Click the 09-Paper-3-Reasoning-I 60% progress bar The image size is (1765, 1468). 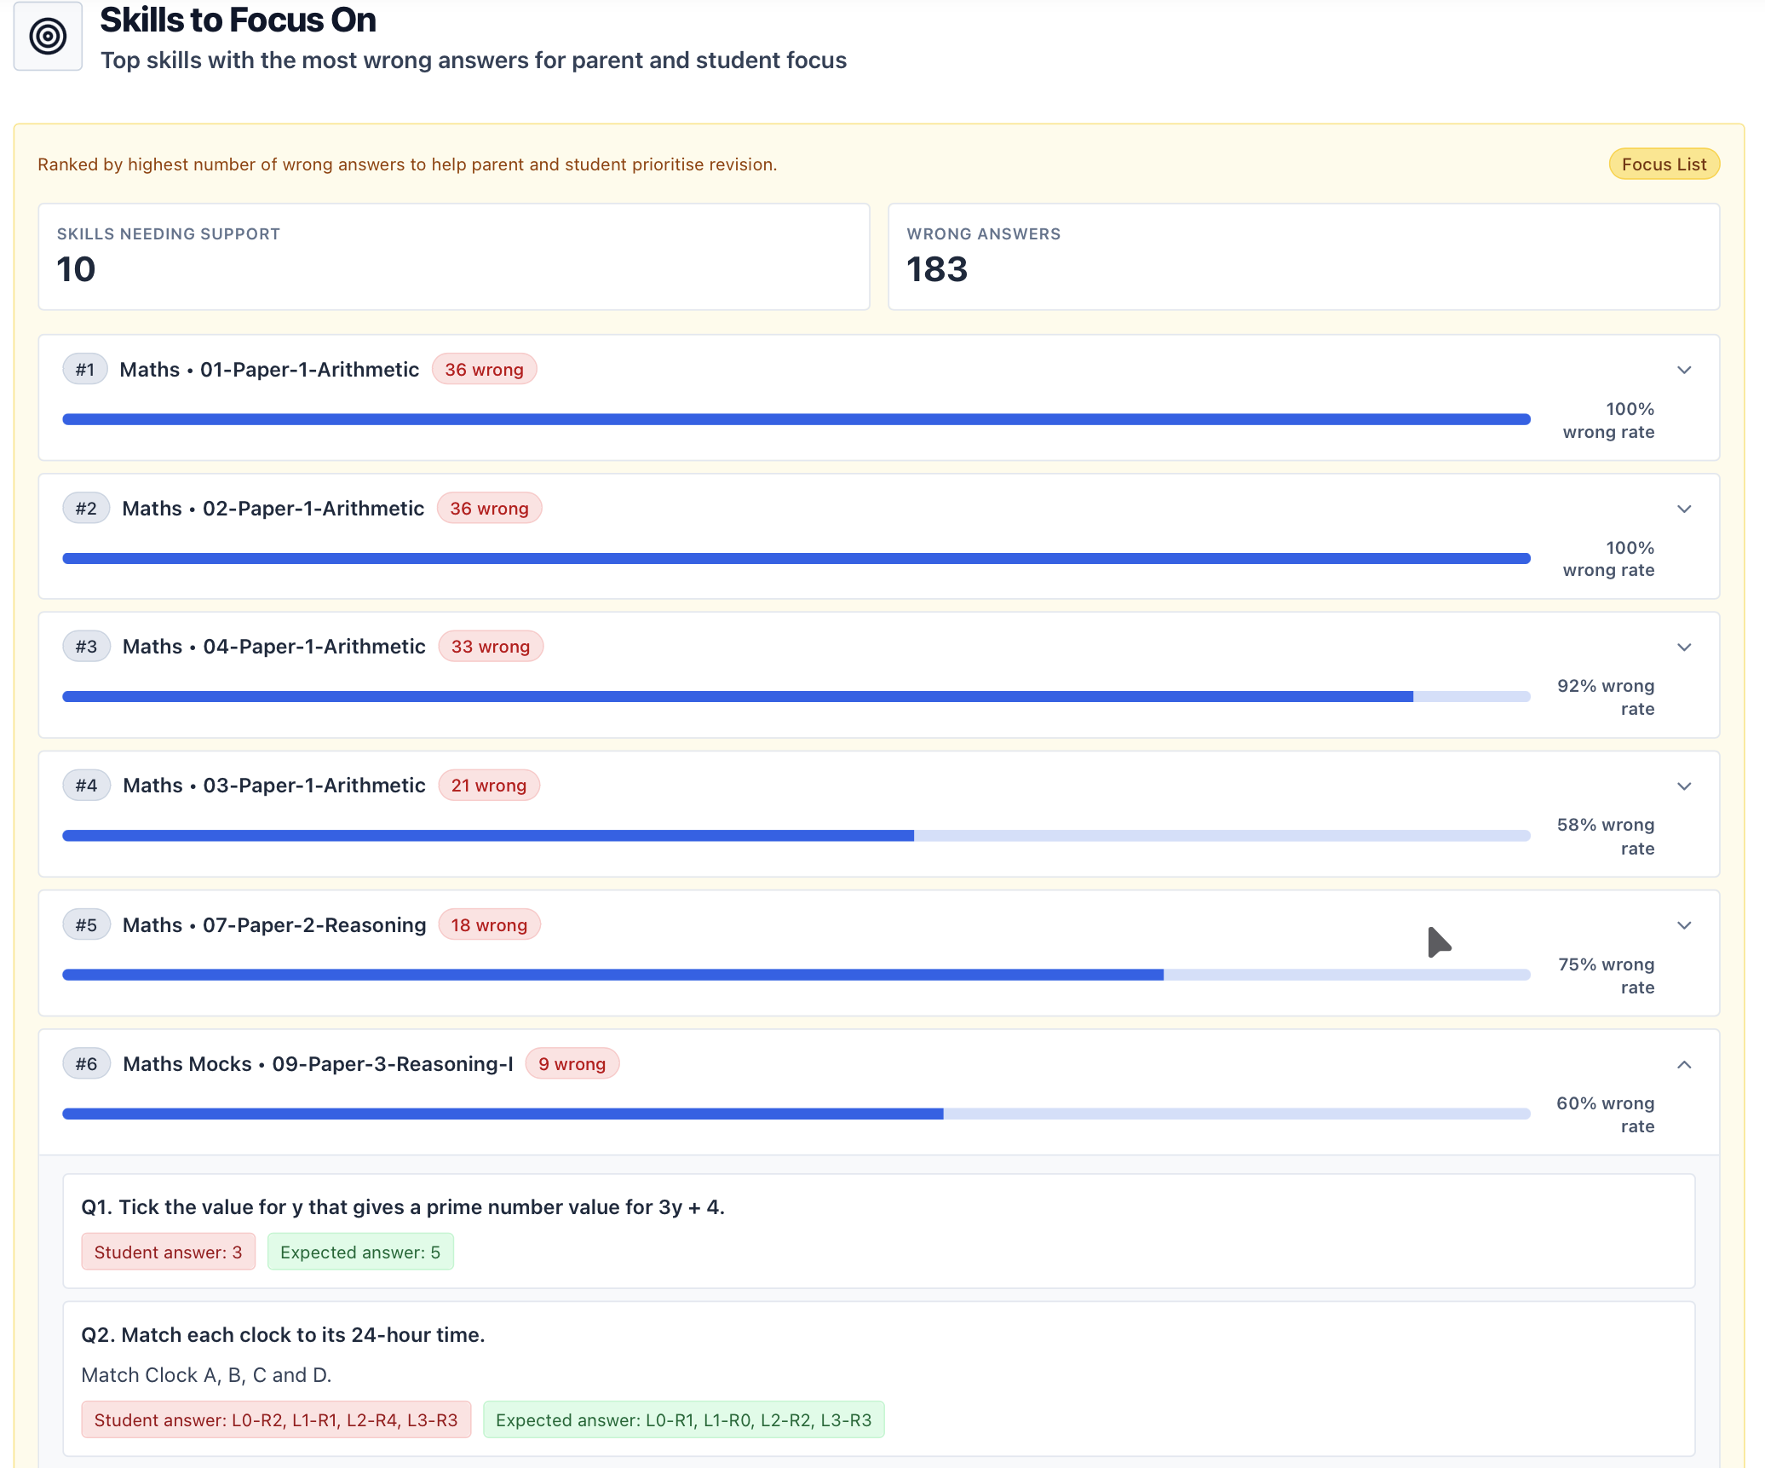click(796, 1114)
